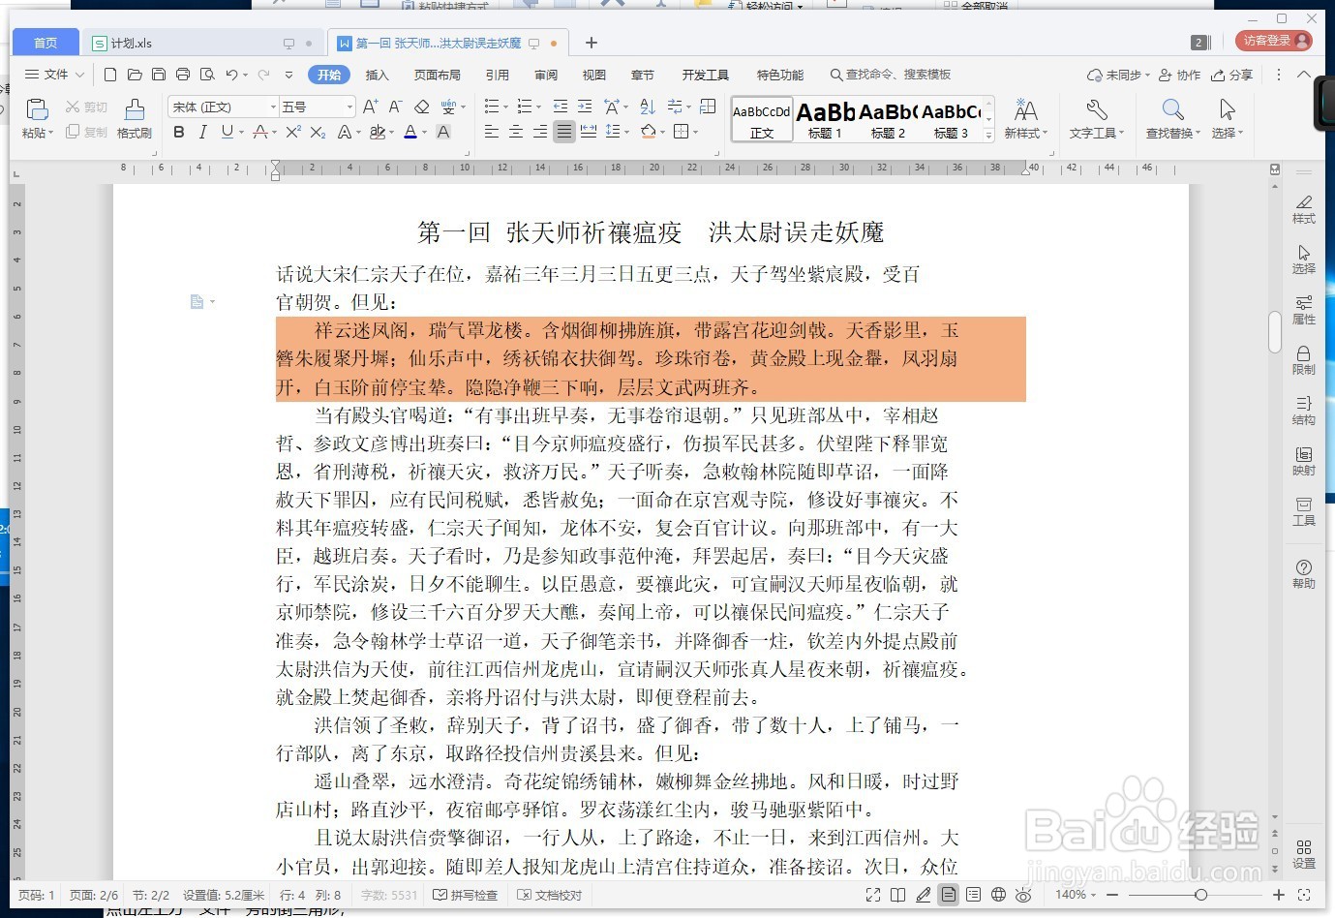Click the Redo arrow icon

pos(263,75)
